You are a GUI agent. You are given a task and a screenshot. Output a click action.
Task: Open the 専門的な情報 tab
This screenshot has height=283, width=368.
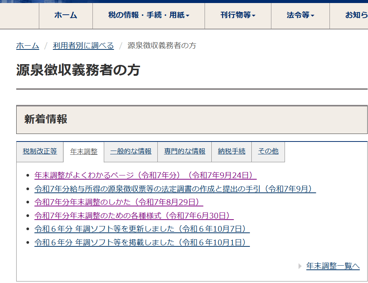185,151
